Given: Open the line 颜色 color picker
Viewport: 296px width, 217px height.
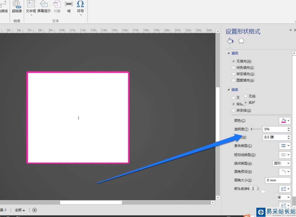Looking at the screenshot, I should point(285,120).
